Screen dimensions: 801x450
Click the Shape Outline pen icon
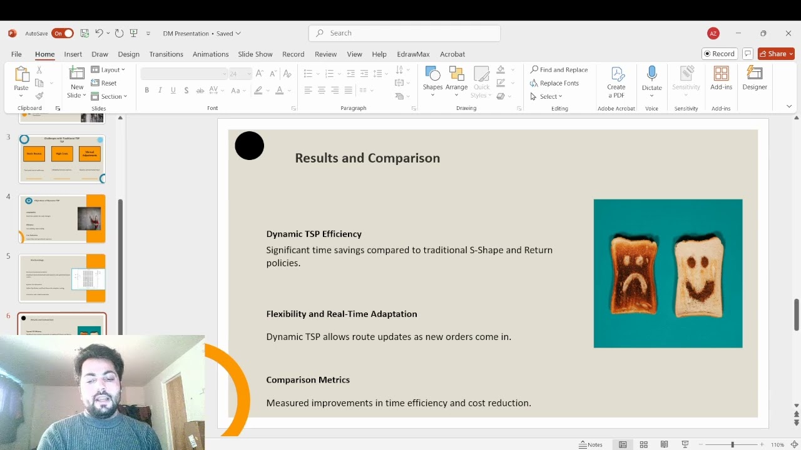(501, 83)
